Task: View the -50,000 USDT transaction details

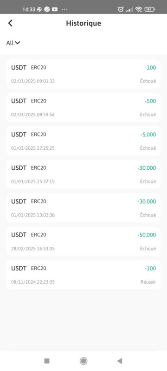Action: 83,241
